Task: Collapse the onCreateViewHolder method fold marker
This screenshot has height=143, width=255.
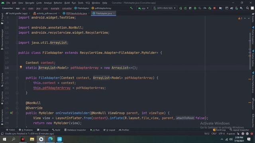Action: 17,113
